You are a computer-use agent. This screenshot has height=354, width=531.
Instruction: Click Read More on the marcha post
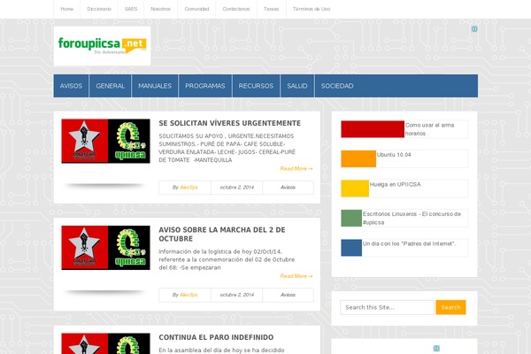tap(296, 276)
